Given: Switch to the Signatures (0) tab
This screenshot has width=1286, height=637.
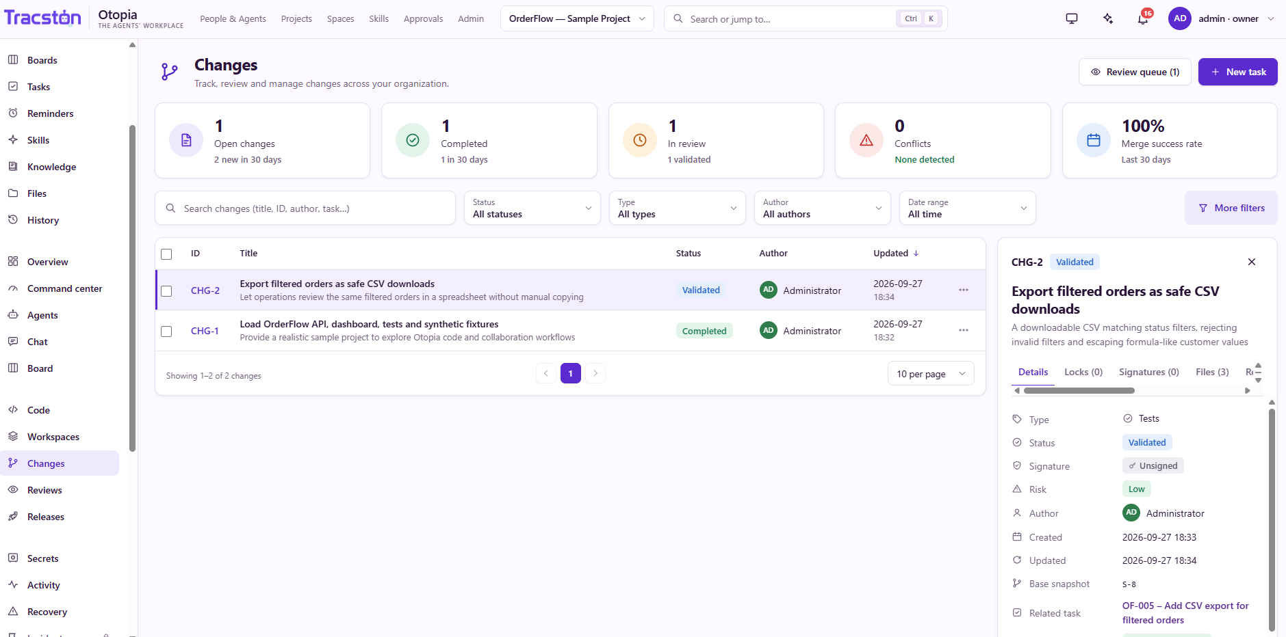Looking at the screenshot, I should tap(1149, 372).
